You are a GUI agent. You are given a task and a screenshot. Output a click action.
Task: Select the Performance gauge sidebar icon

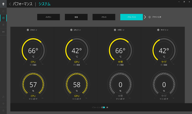(x=3, y=18)
